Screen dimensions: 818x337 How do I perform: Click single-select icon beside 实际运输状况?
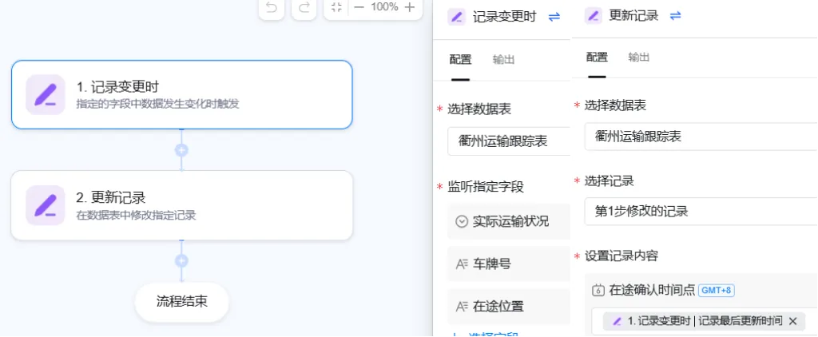461,222
